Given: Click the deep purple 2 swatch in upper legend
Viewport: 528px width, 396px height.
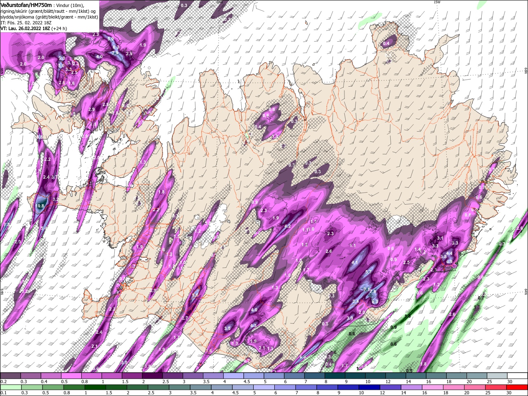Looking at the screenshot, I should point(152,376).
